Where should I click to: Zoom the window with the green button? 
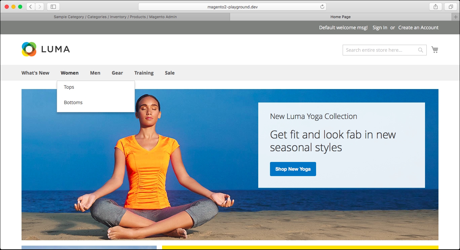[x=20, y=7]
